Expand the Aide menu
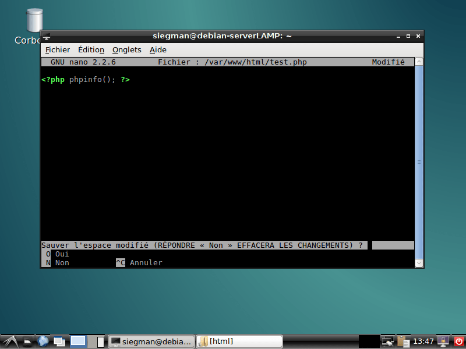This screenshot has height=349, width=466. pyautogui.click(x=158, y=50)
